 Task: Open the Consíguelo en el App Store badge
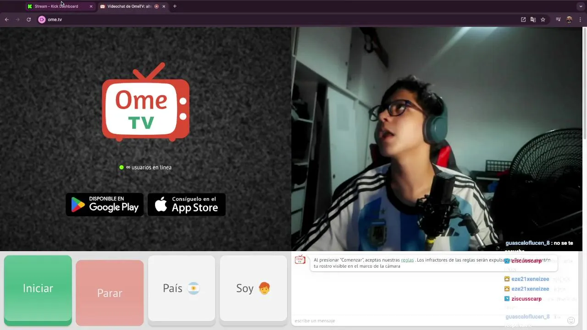click(187, 204)
